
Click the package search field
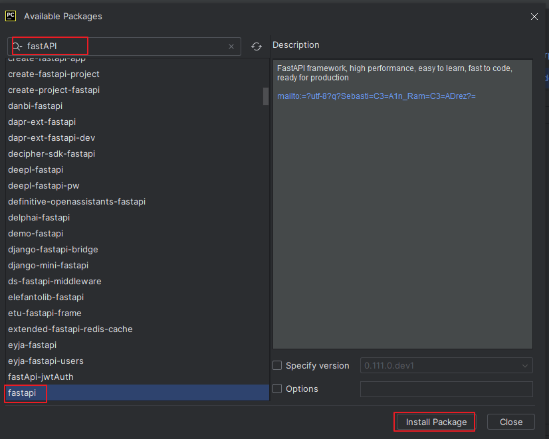tap(124, 46)
